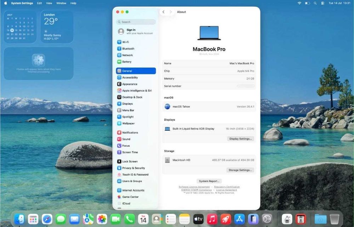Screen dimensions: 354x227
Task: Go back with the left chevron
Action: pos(164,12)
